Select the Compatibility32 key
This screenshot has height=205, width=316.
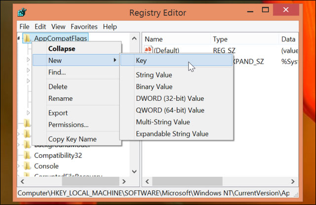coord(58,156)
